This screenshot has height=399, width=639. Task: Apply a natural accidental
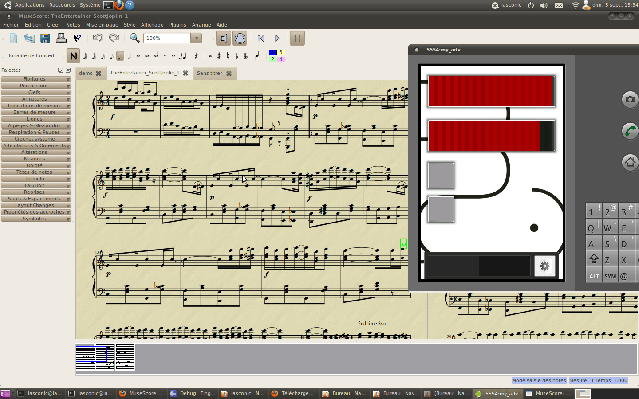click(228, 56)
